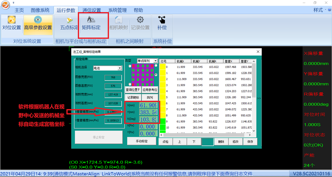Click the teal color box between 下 and 删除
The height and width of the screenshot is (177, 332).
pyautogui.click(x=207, y=142)
